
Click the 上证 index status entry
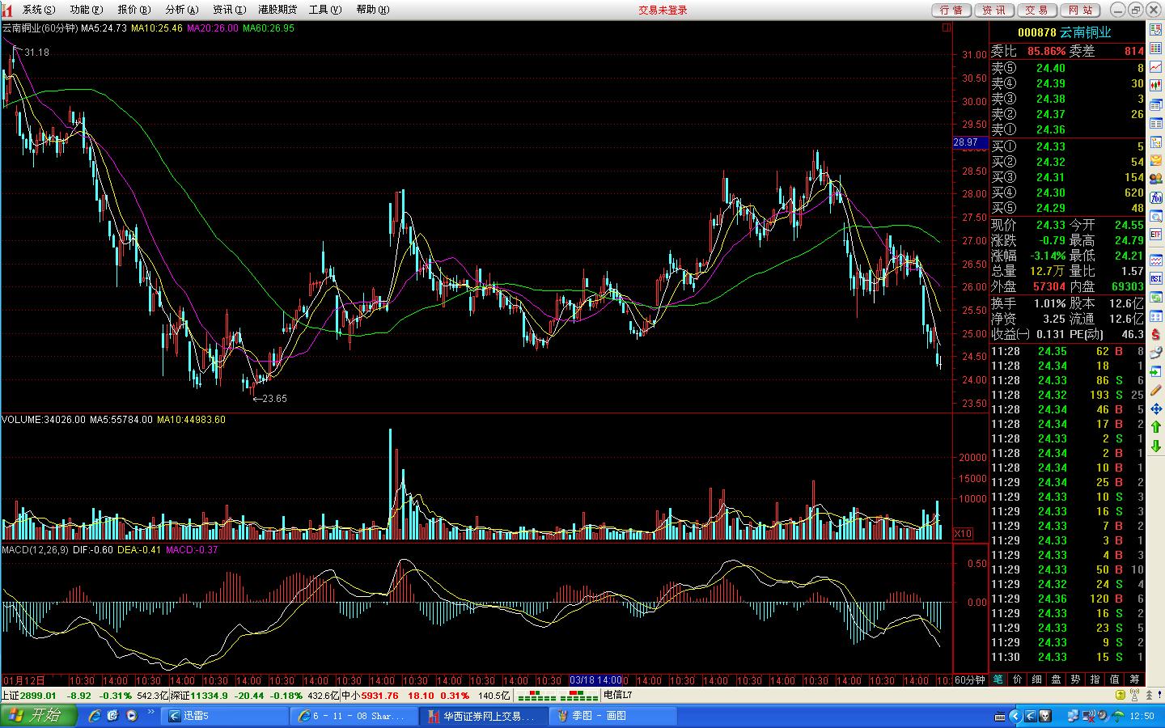point(83,696)
